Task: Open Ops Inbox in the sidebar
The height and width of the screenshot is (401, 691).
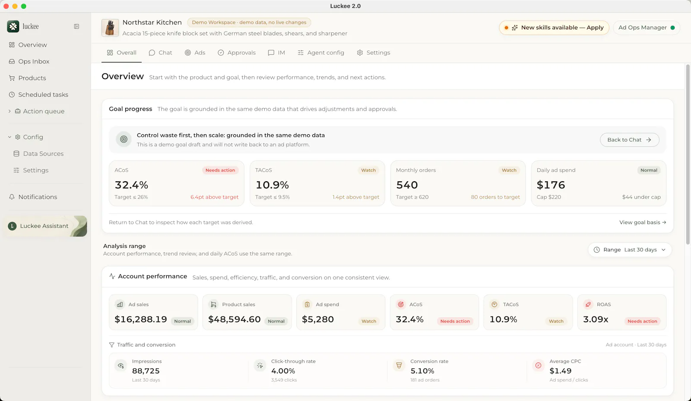Action: (45, 62)
